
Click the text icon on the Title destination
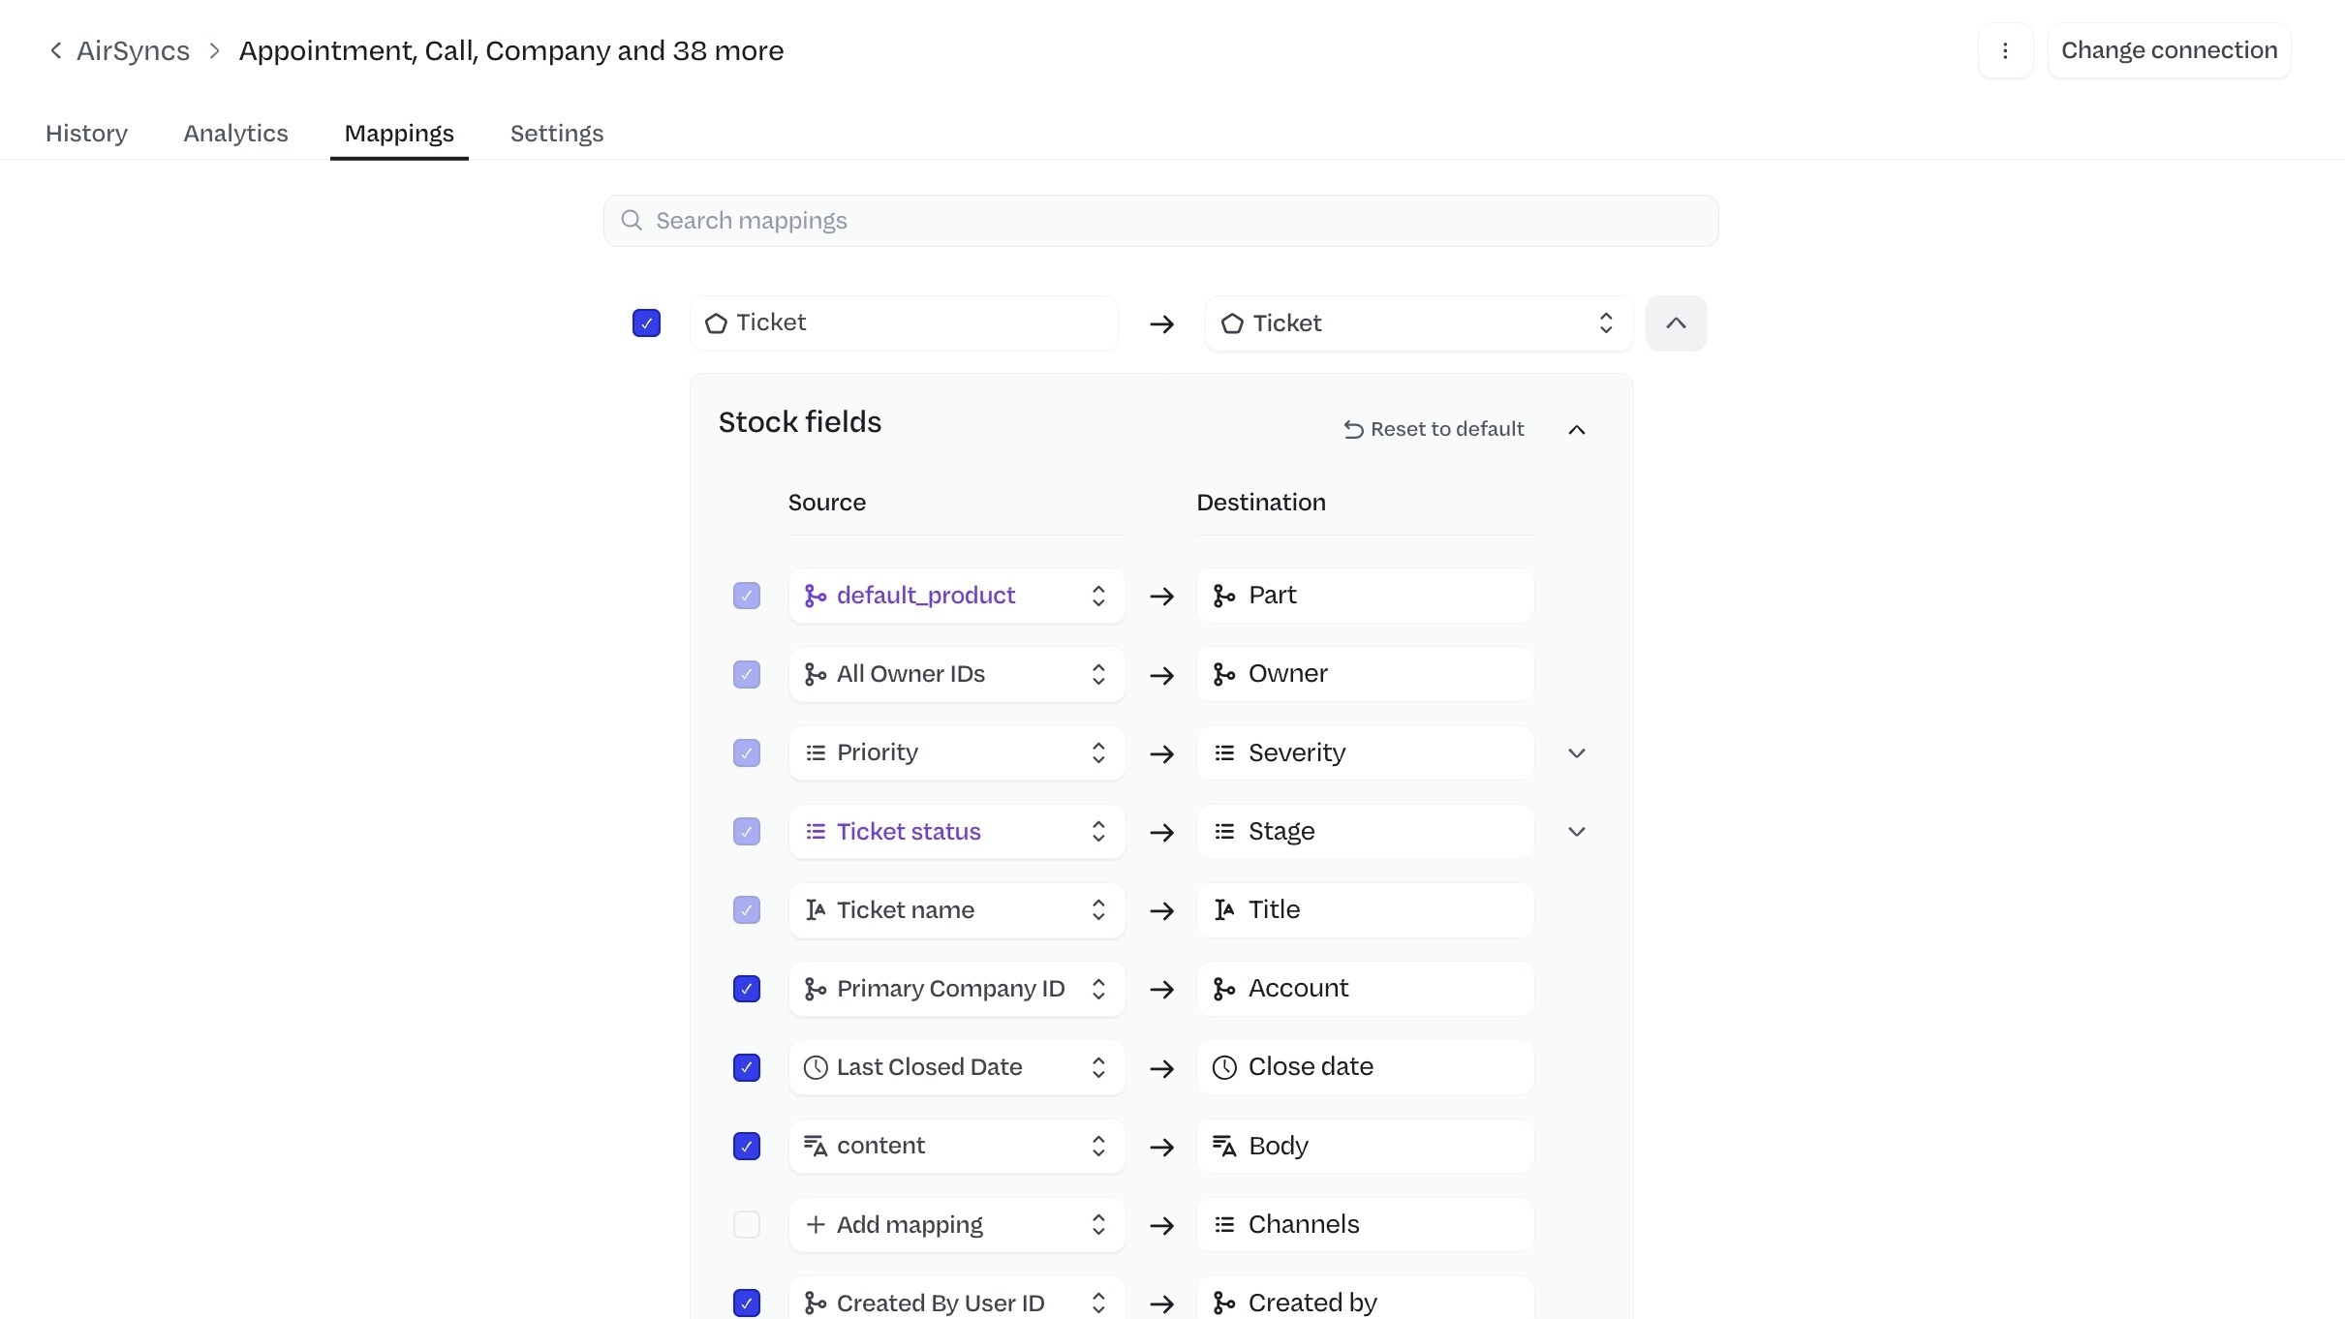coord(1224,909)
